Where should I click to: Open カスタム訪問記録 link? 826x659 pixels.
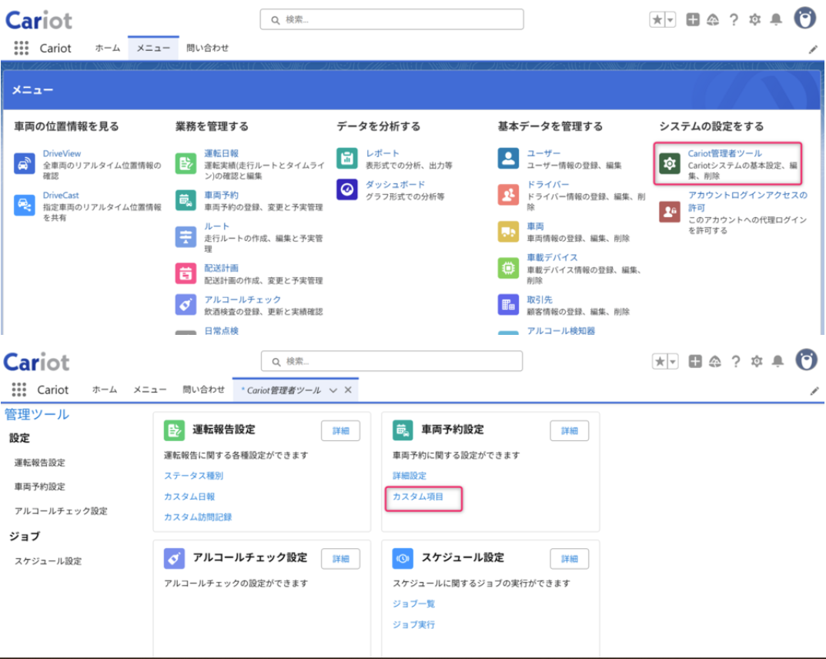pos(198,517)
